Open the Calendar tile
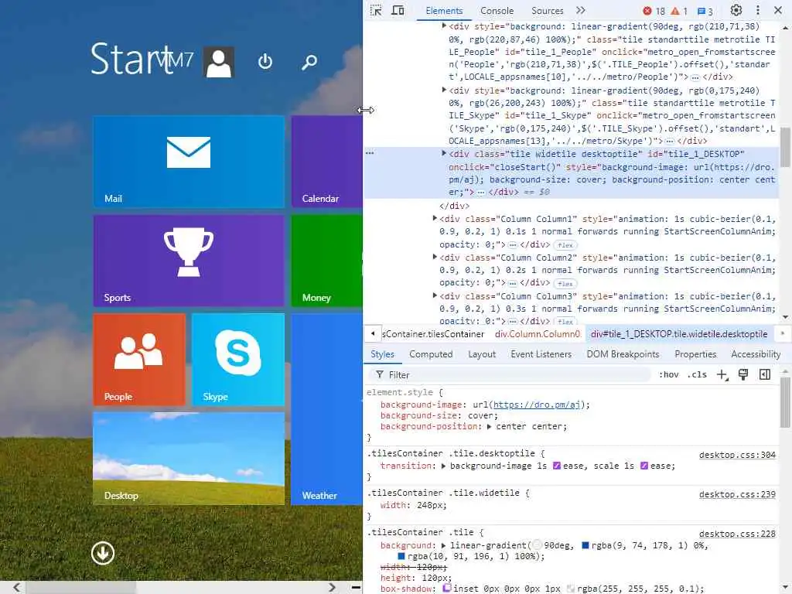 pos(327,162)
